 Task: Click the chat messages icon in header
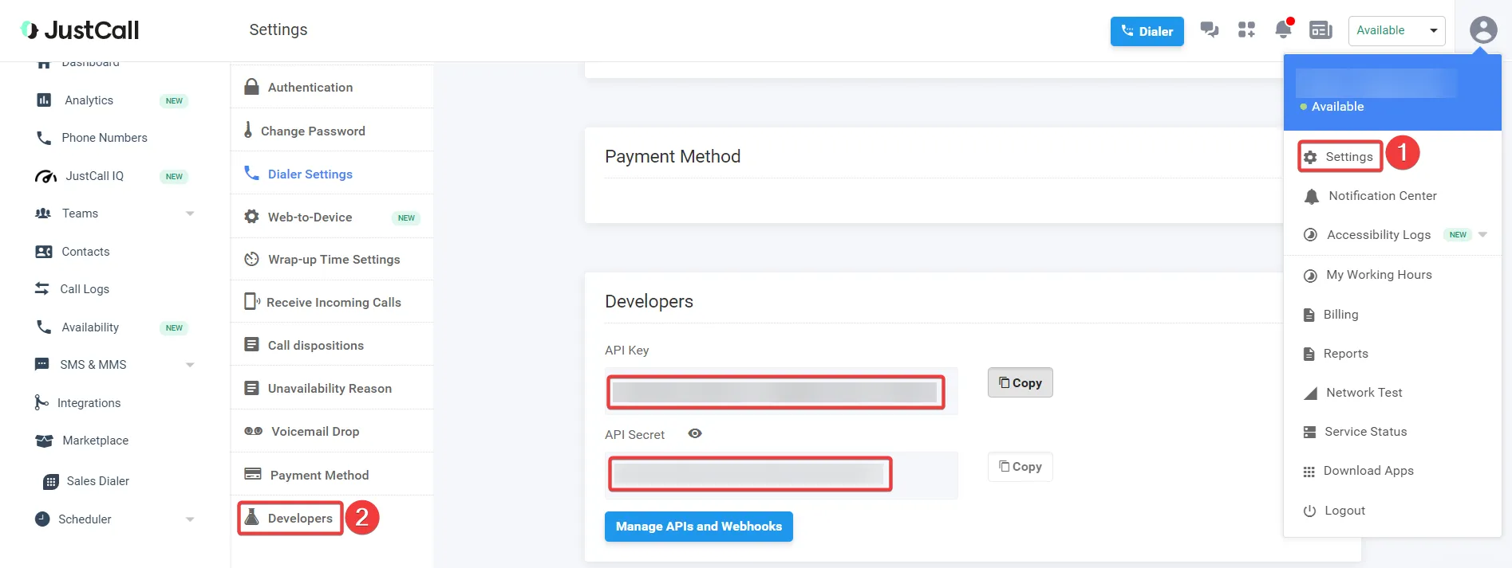point(1210,30)
